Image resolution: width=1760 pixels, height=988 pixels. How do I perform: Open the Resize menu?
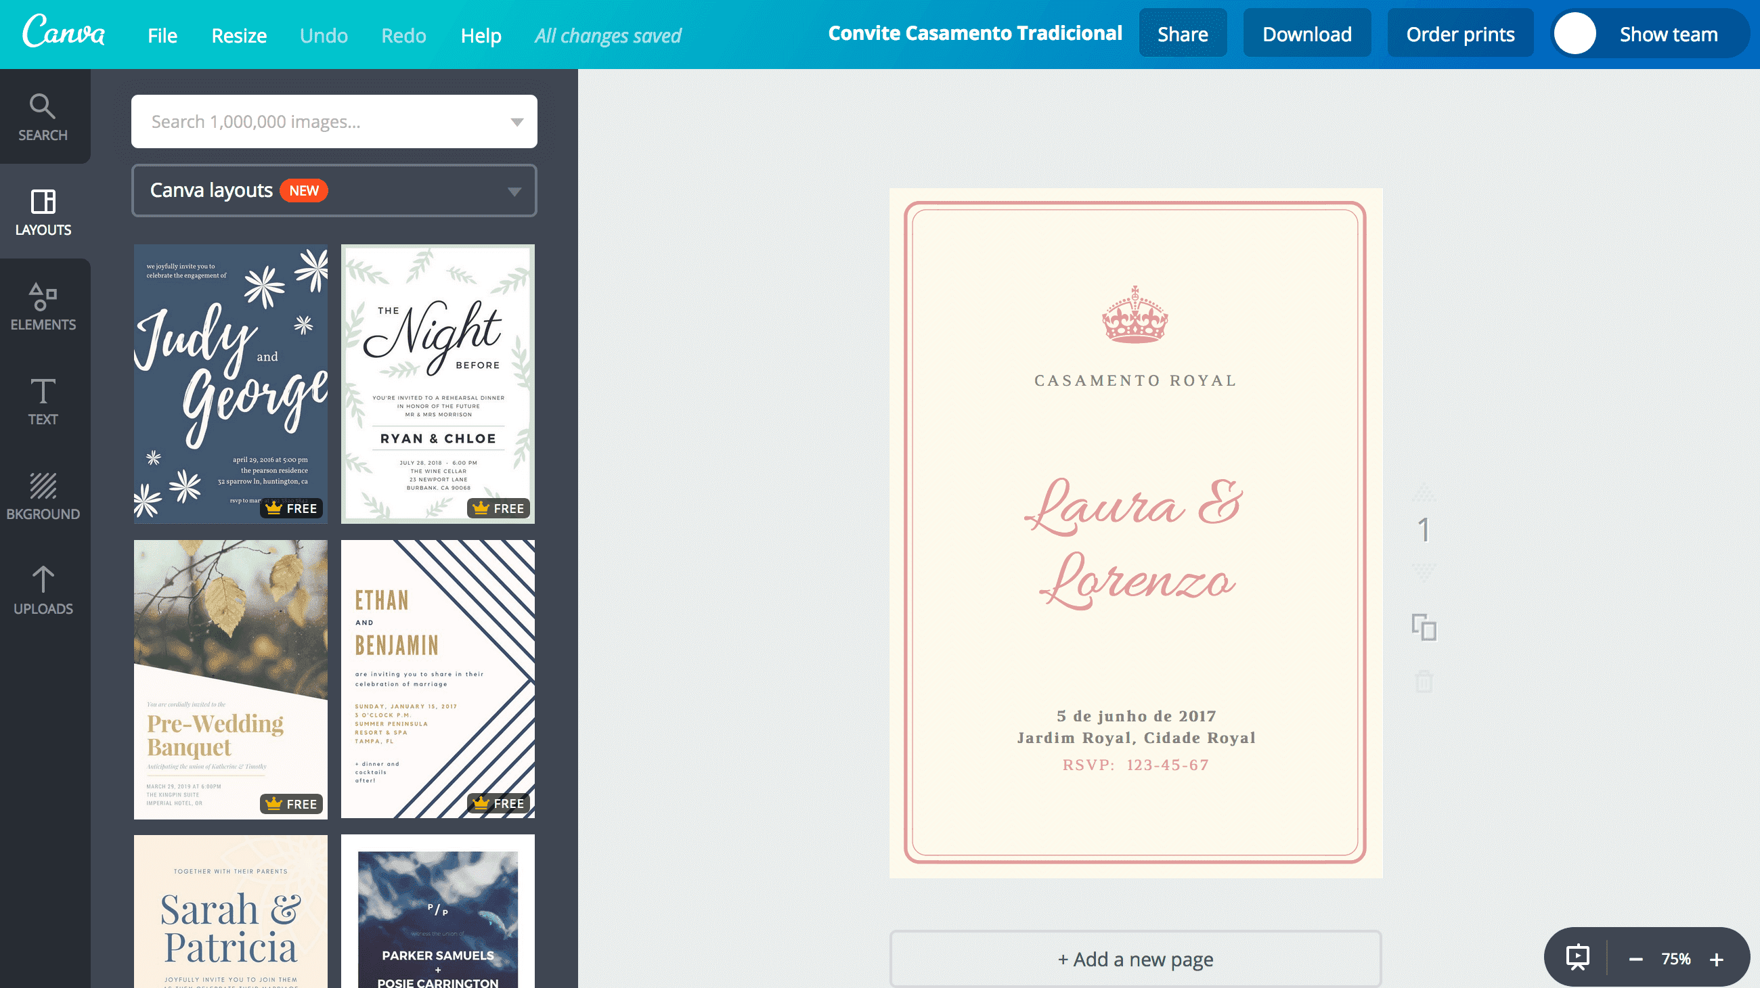(x=238, y=35)
